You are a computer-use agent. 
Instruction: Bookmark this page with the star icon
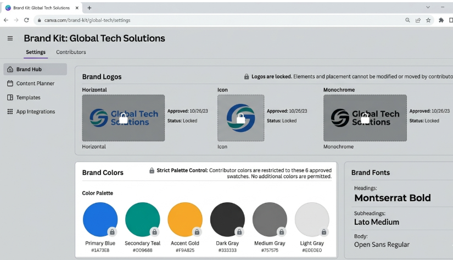pyautogui.click(x=428, y=20)
